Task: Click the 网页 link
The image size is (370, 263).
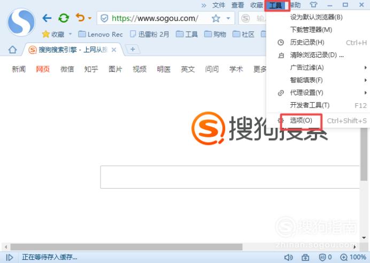Action: pos(43,69)
